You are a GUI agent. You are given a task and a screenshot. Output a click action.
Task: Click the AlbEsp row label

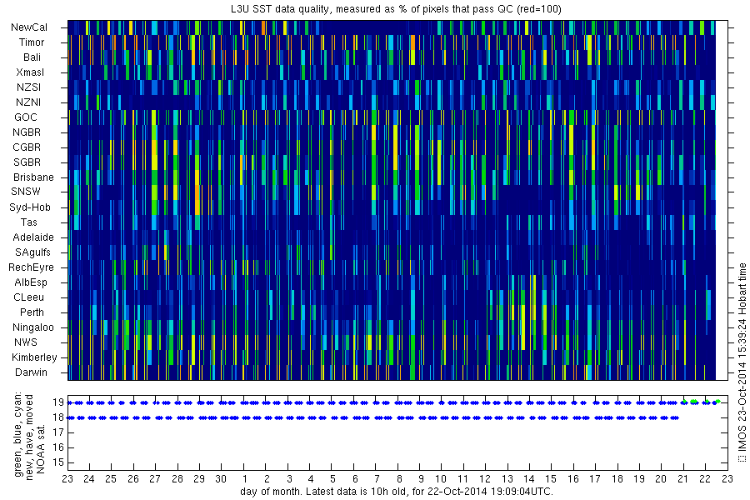(x=31, y=282)
